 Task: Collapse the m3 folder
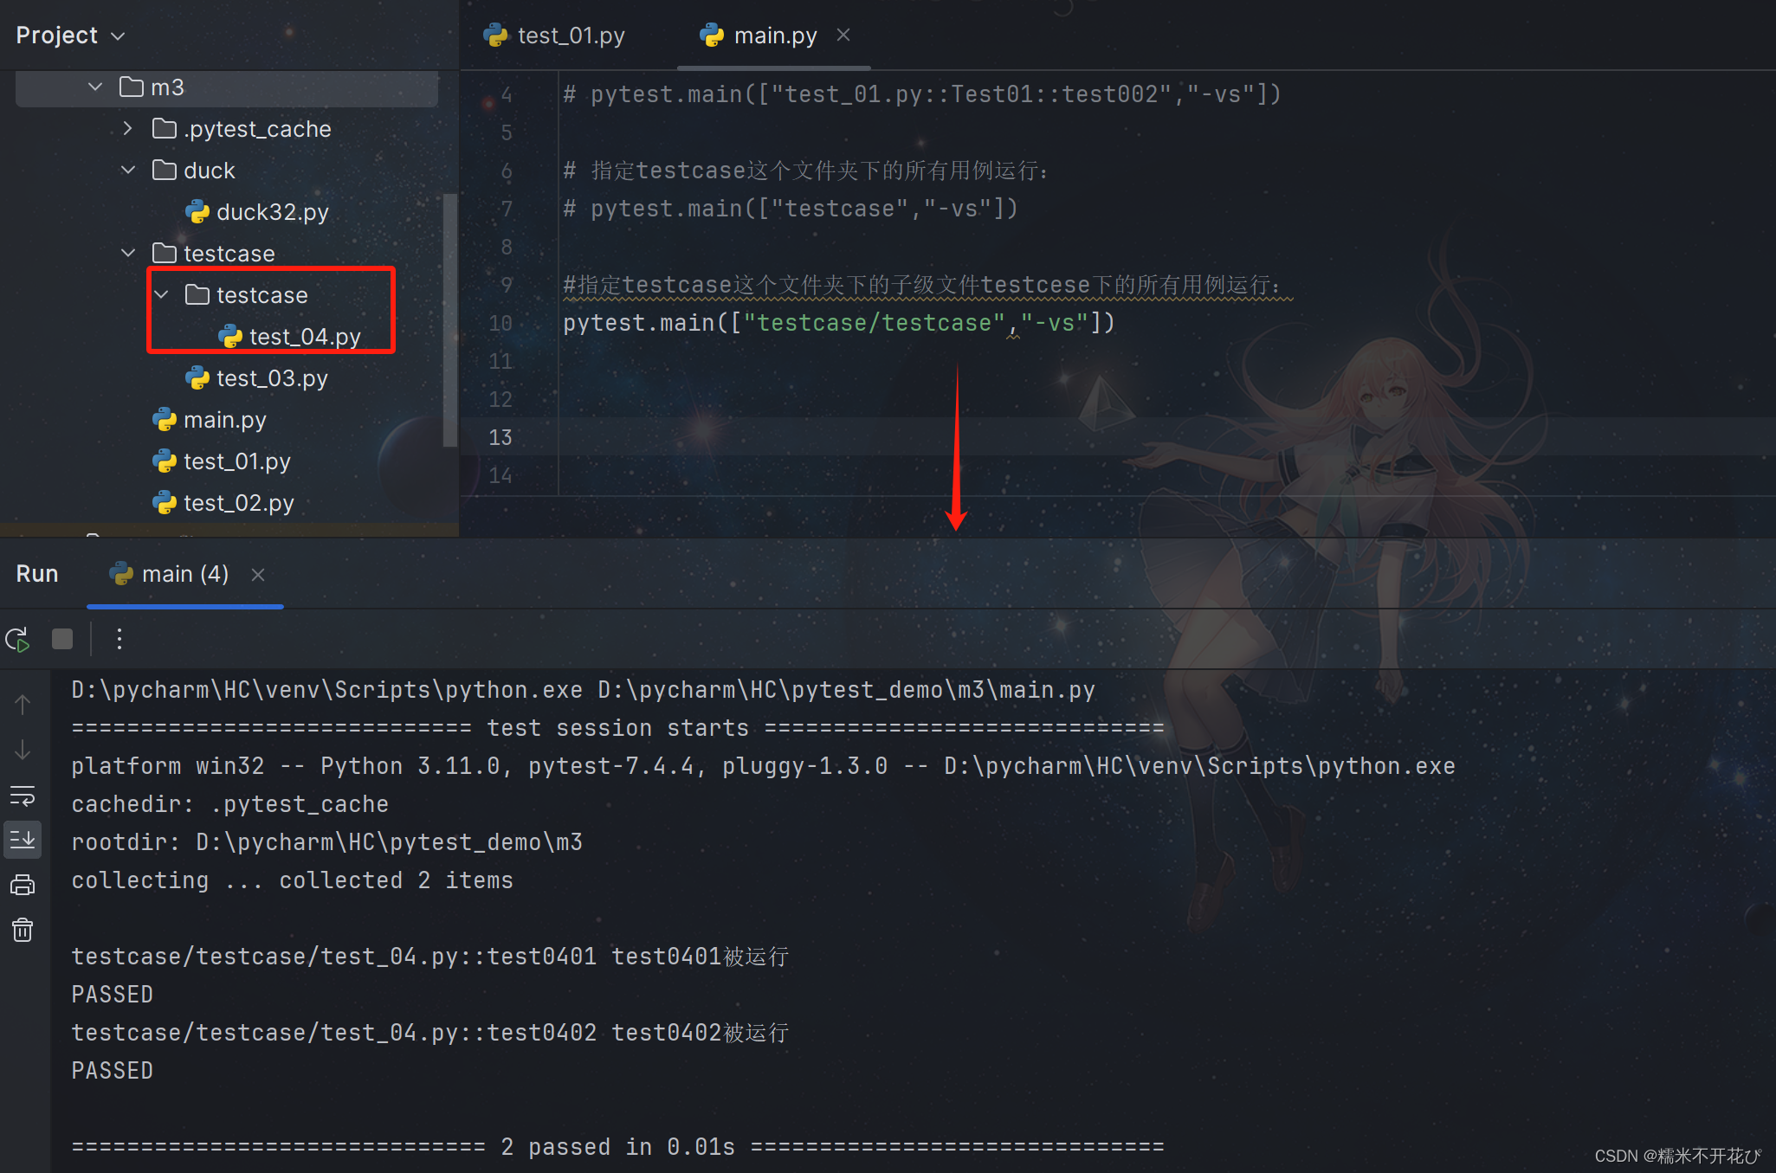95,87
